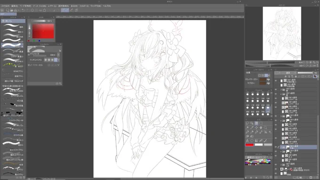Click the Redo icon in command bar
Image resolution: width=320 pixels, height=180 pixels.
tap(27, 10)
